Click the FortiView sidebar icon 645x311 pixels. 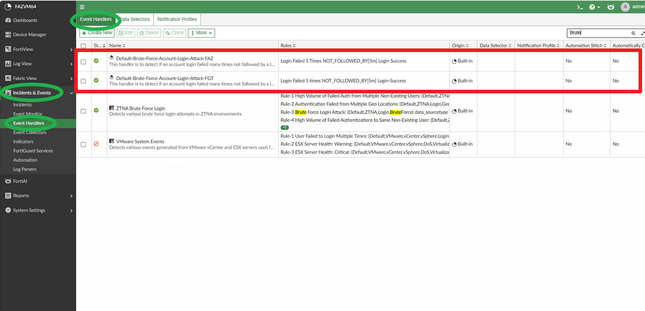click(x=8, y=49)
